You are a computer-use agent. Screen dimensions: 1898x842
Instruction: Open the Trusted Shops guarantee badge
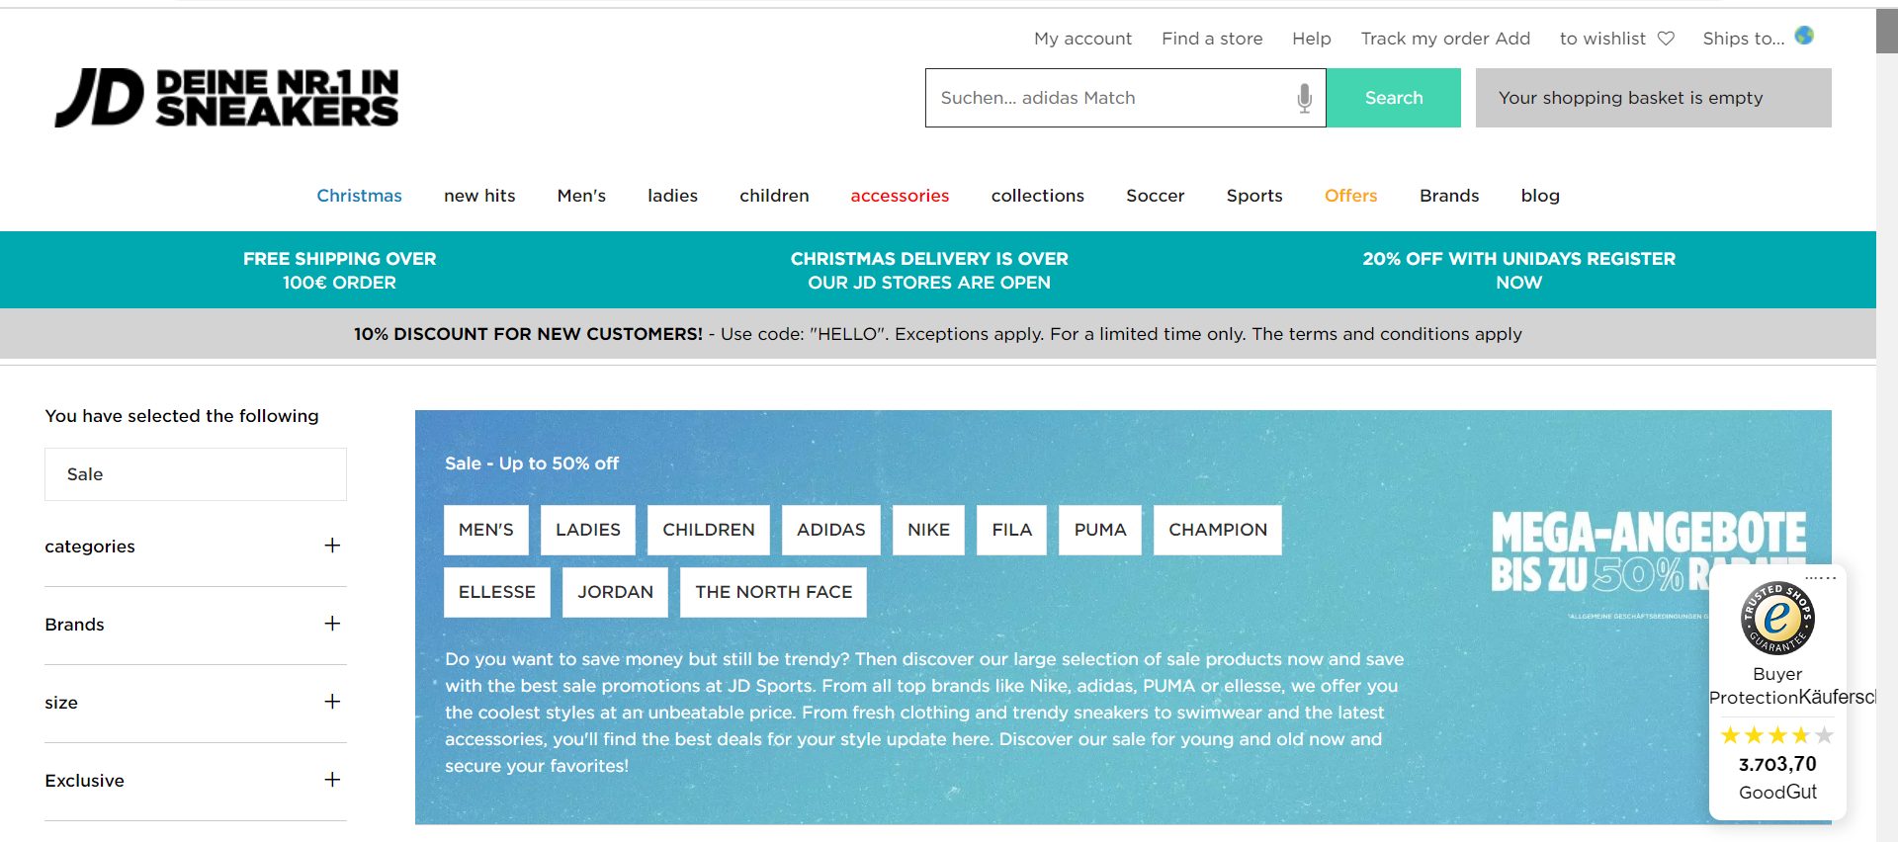pyautogui.click(x=1776, y=618)
